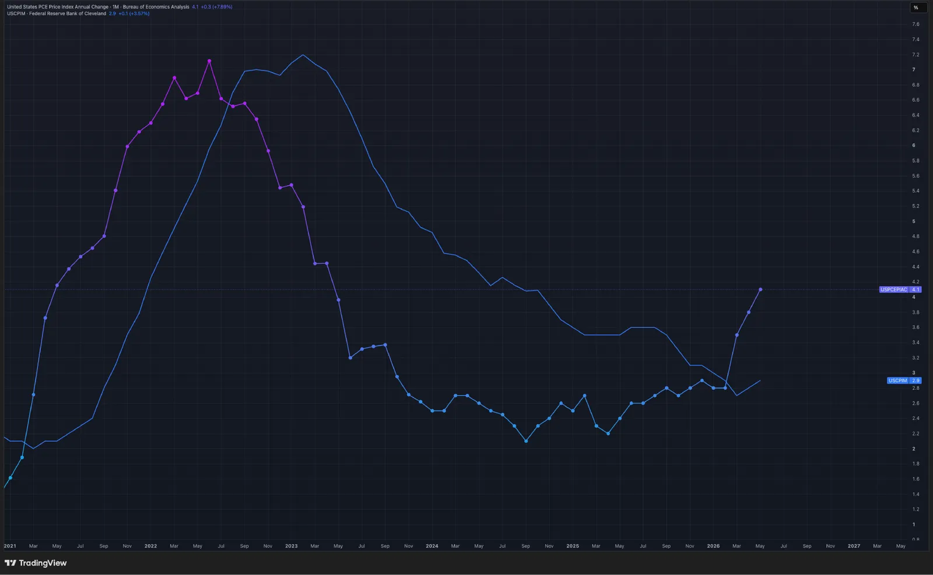Click the highest purple PCE data point in 2022
Viewport: 933px width, 575px height.
pos(209,61)
